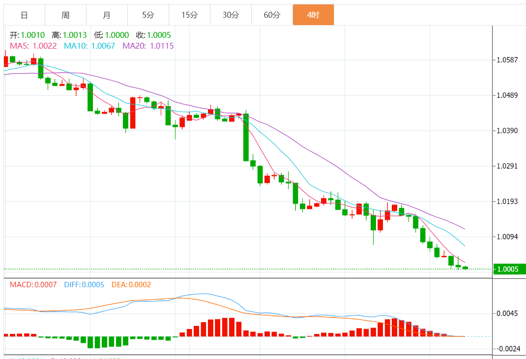Switch to the 月 monthly chart tab
Image resolution: width=526 pixels, height=359 pixels.
107,15
